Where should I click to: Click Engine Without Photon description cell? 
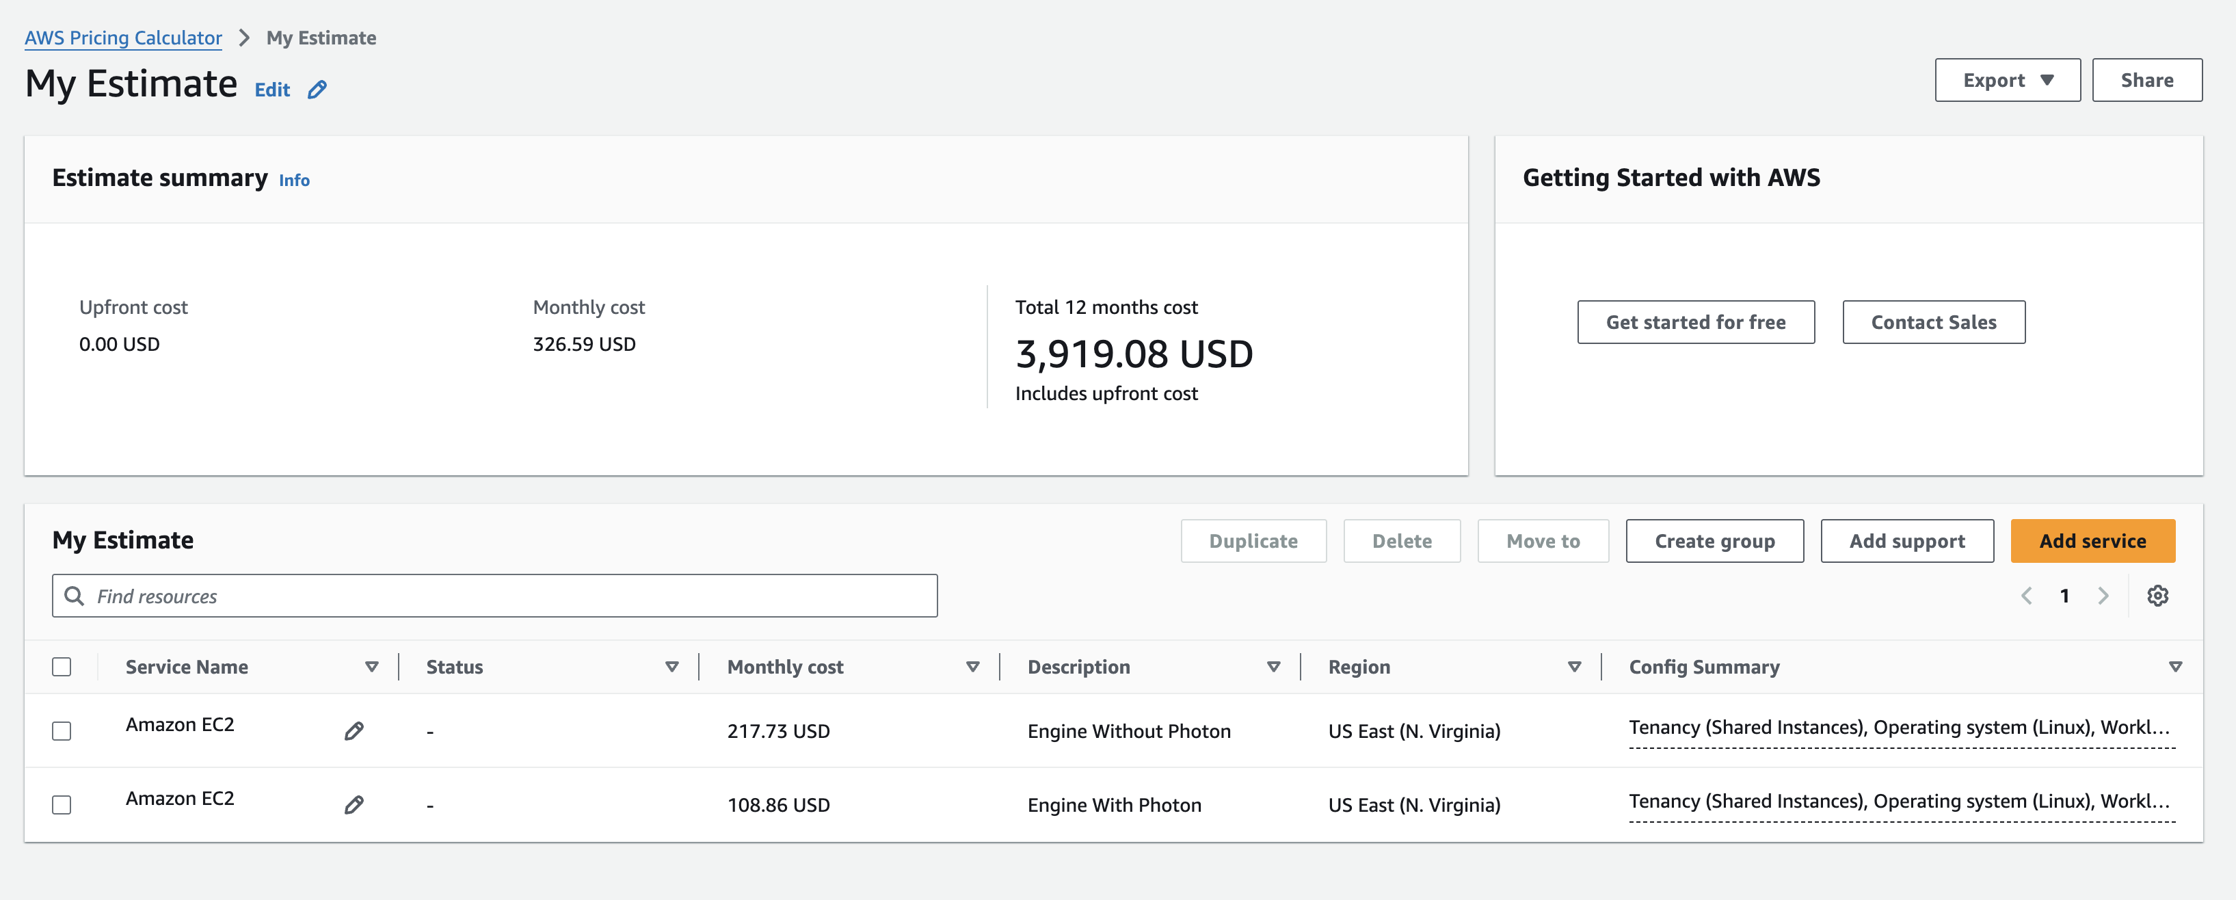coord(1128,731)
